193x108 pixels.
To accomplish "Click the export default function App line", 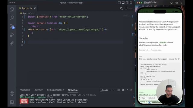I will coord(48,23).
